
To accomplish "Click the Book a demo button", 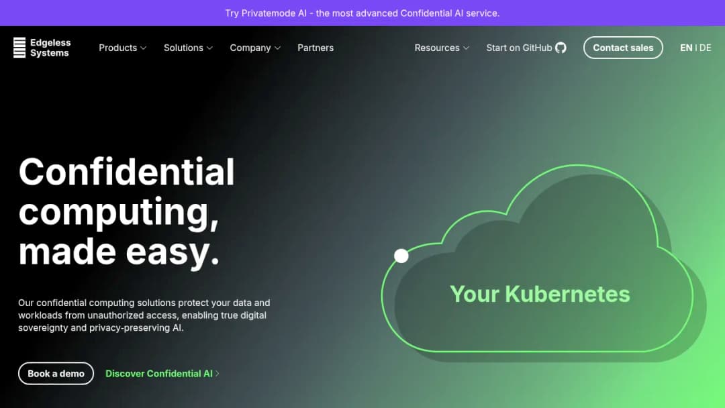I will tap(56, 373).
